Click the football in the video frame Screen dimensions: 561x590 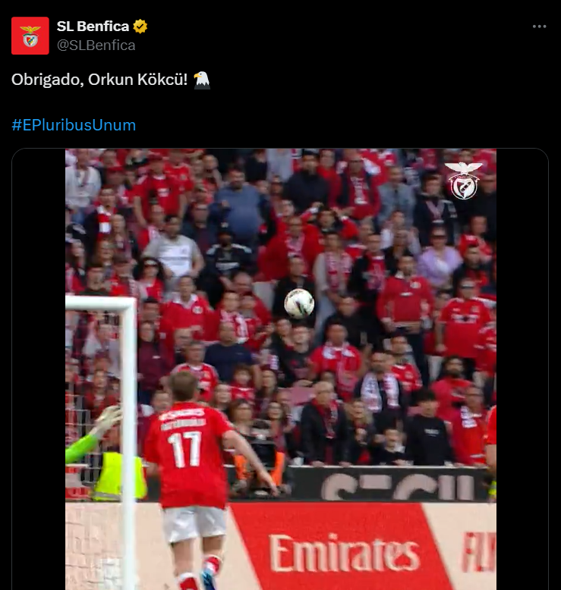pos(299,303)
